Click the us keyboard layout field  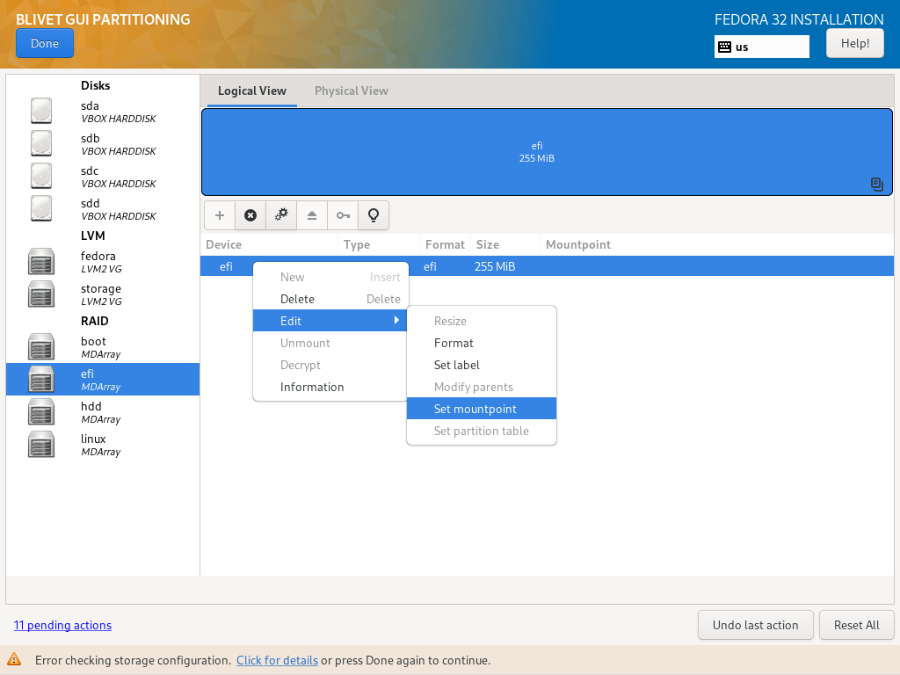coord(761,47)
